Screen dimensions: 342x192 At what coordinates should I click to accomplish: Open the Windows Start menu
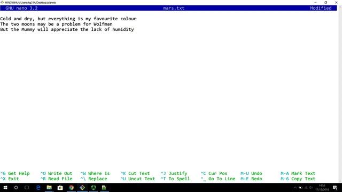5,187
